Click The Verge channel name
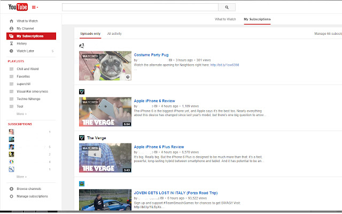The image size is (342, 214). click(x=96, y=138)
